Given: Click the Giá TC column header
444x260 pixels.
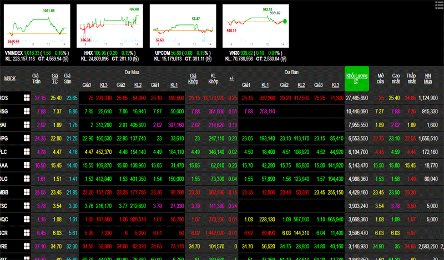Looking at the screenshot, I should click(x=54, y=79).
